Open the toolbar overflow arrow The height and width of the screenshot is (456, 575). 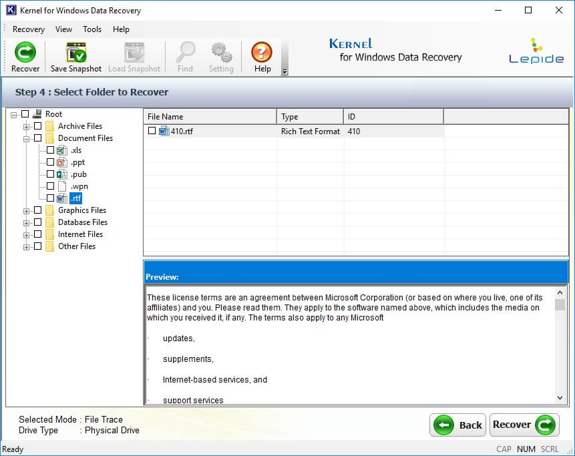tap(284, 71)
